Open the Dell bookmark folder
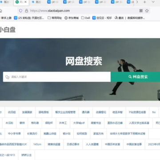The width and height of the screenshot is (160, 160). pos(86,18)
